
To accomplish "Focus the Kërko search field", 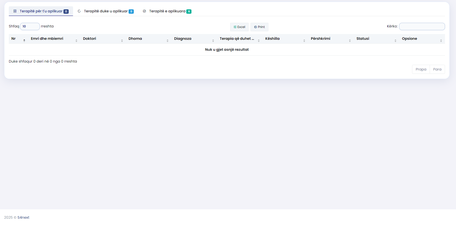I will [x=422, y=27].
